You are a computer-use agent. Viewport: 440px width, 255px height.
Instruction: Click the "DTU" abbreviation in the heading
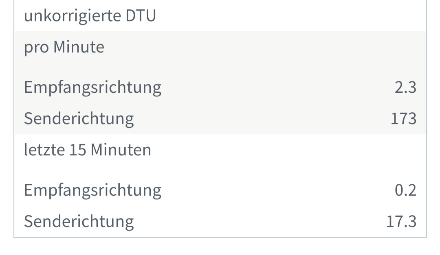(x=141, y=16)
